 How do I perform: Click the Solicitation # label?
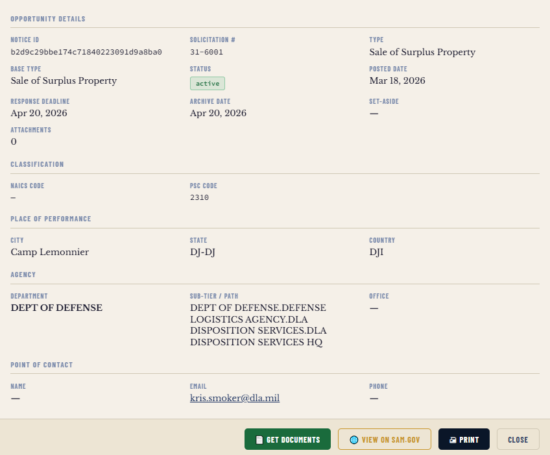tap(213, 40)
